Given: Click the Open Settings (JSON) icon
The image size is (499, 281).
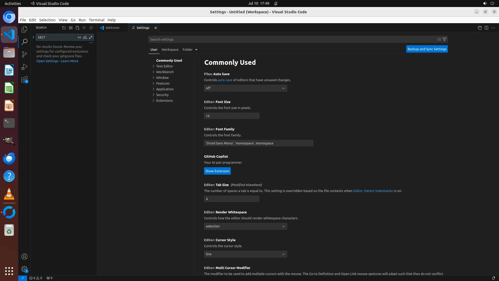Looking at the screenshot, I should click(x=480, y=28).
